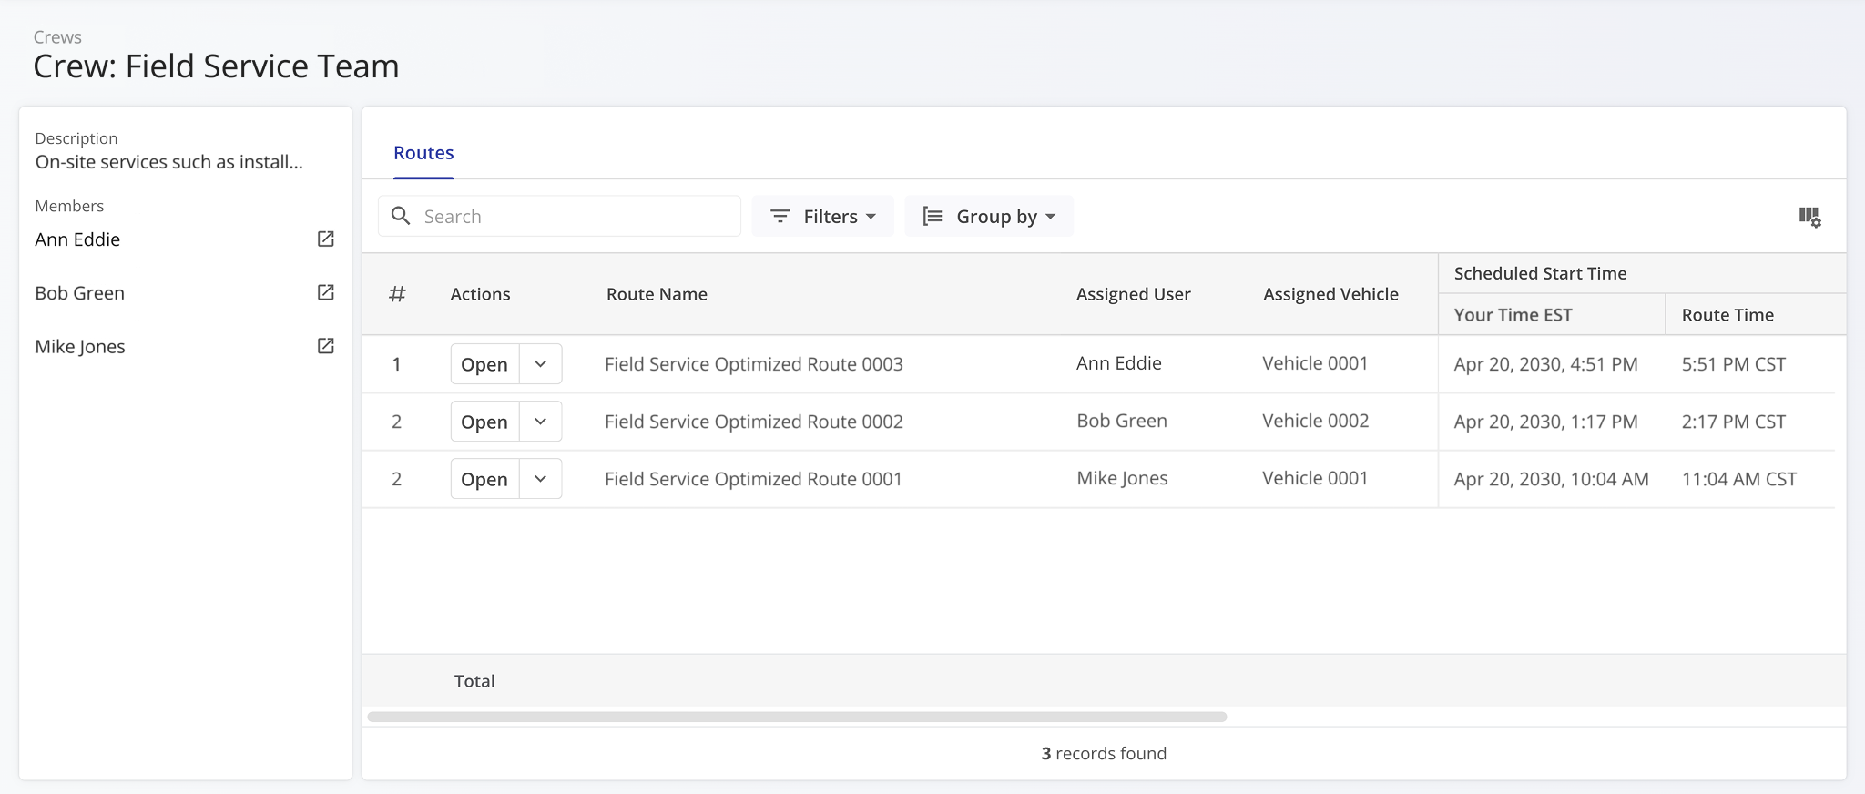This screenshot has height=794, width=1865.
Task: Click Vehicle 0002 cell
Action: coord(1316,421)
